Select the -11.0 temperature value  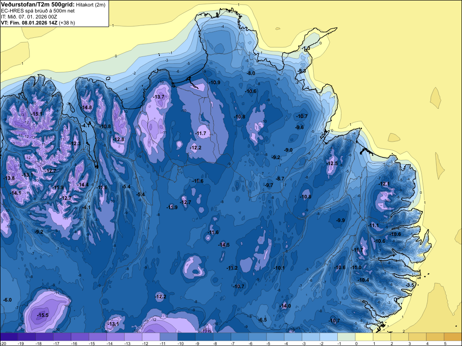pyautogui.click(x=356, y=267)
